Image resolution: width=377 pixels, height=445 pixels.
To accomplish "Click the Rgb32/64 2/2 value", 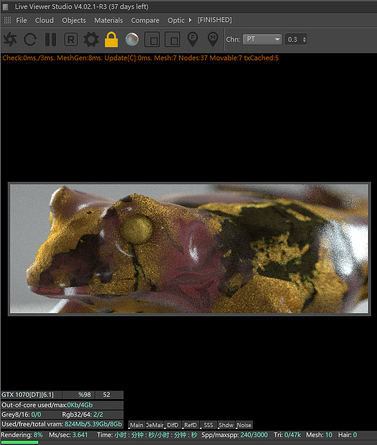I will click(x=98, y=415).
